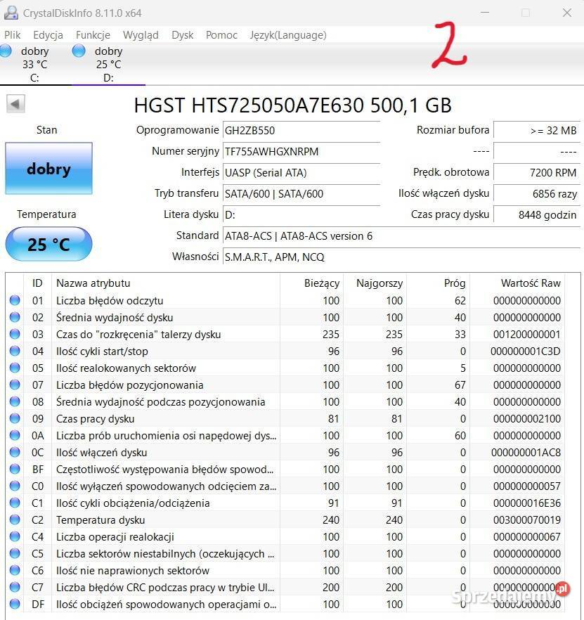Click status dot for C4 Liczba operacji realokacji
The height and width of the screenshot is (620, 584).
[15, 536]
